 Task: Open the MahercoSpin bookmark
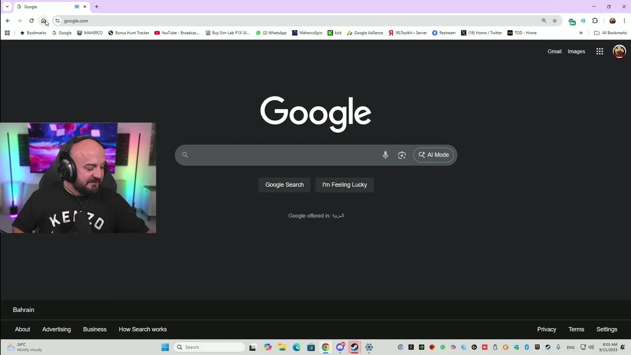(x=307, y=33)
